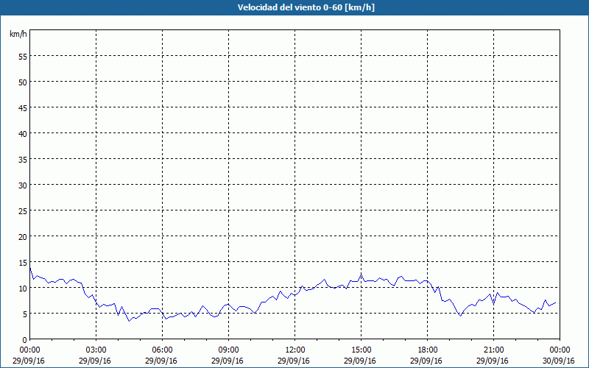Select the 06:00 time marker on the x-axis

click(x=162, y=350)
